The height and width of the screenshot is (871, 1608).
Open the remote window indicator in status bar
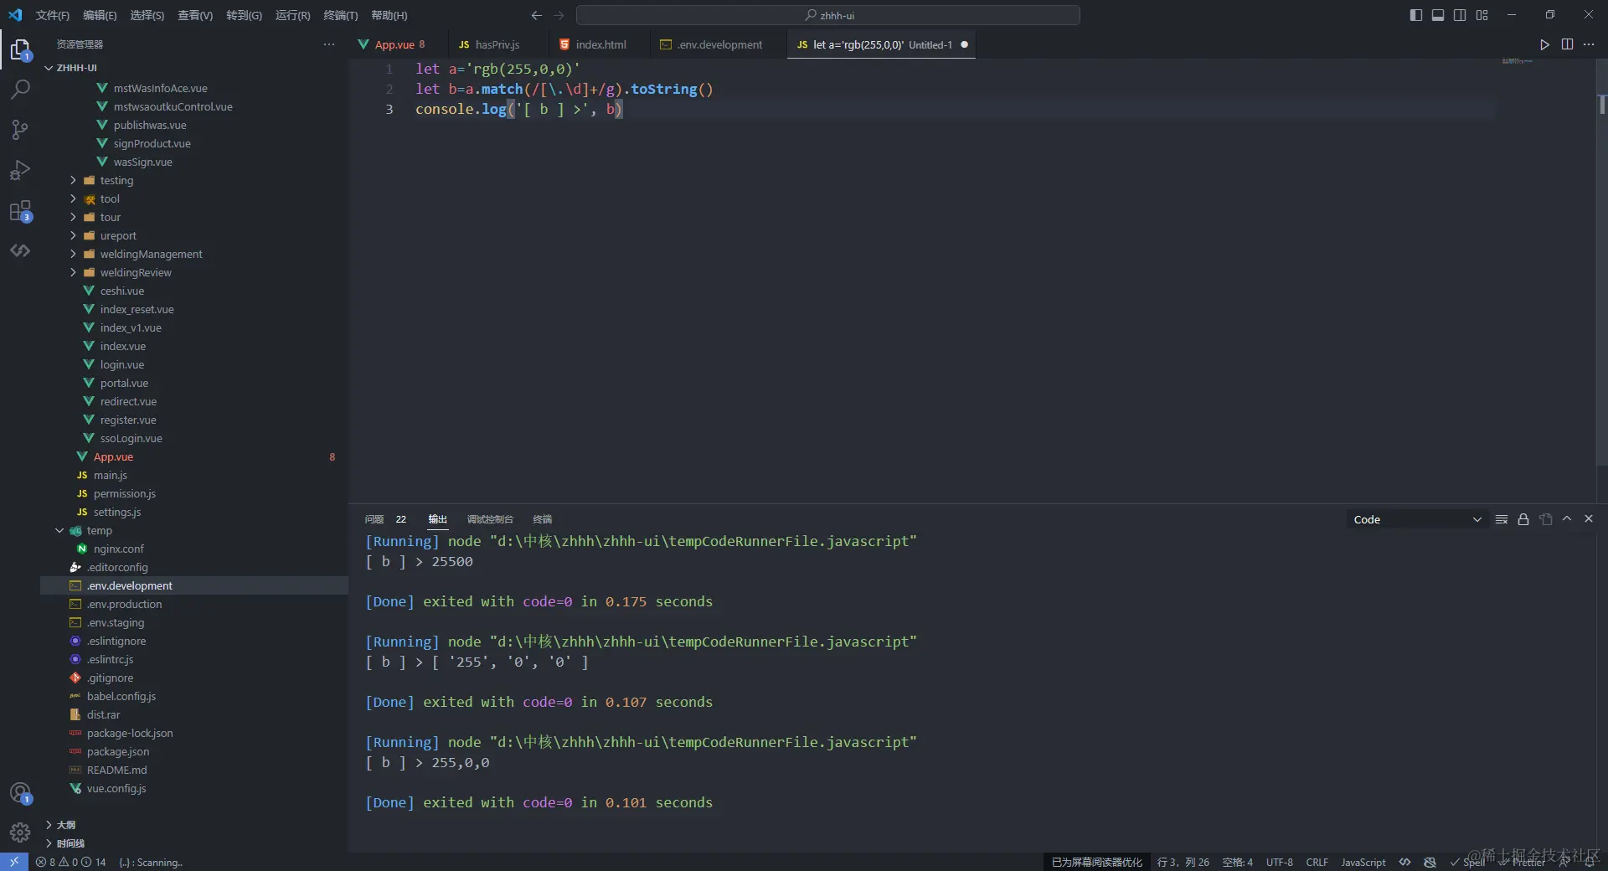pos(14,862)
